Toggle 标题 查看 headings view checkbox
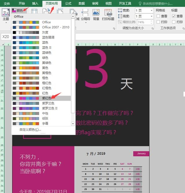 pos(174,16)
